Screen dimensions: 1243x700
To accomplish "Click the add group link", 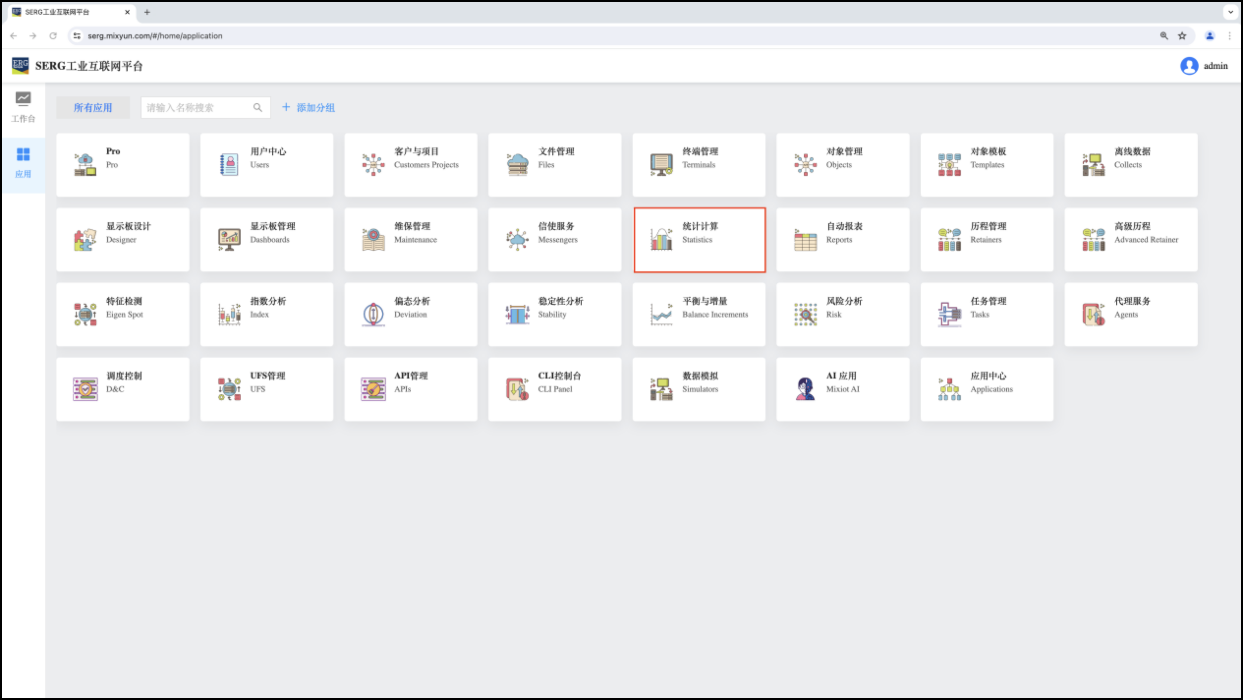I will (x=309, y=108).
